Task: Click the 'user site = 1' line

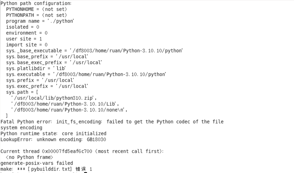Action: (x=24, y=39)
